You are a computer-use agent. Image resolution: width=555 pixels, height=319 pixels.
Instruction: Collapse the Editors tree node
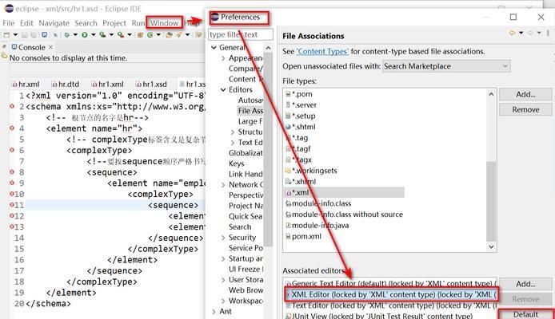pyautogui.click(x=223, y=89)
